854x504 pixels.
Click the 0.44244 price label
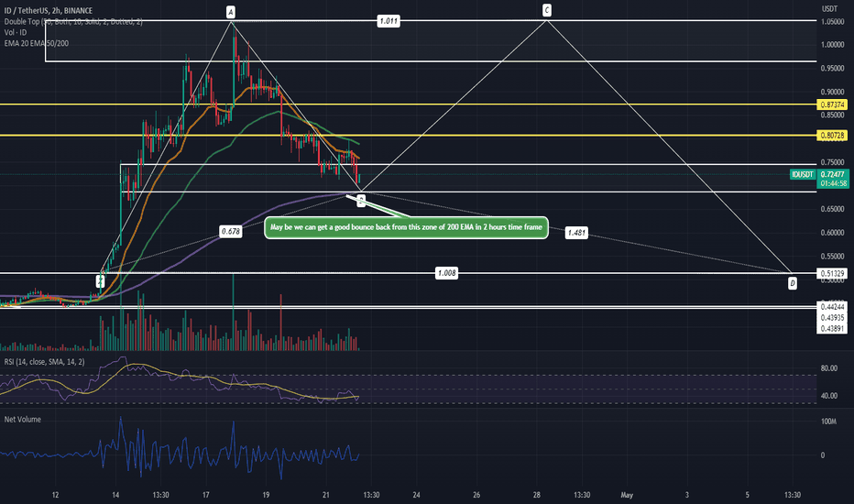click(832, 307)
